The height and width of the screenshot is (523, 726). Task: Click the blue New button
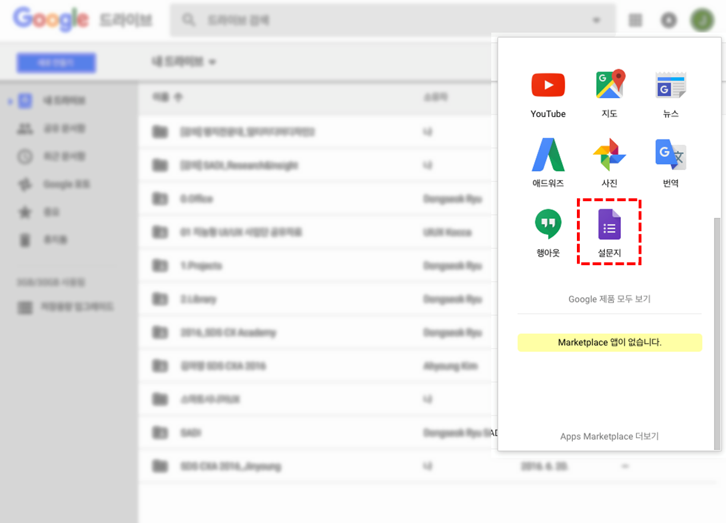click(x=56, y=63)
